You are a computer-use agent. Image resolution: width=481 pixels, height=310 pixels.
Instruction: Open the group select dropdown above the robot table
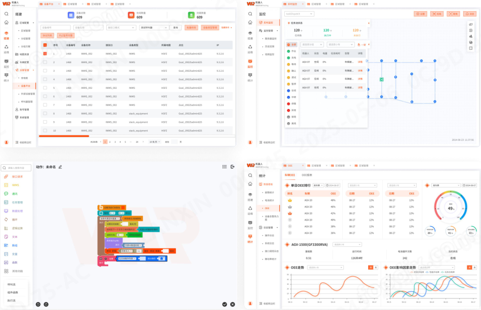click(x=312, y=45)
